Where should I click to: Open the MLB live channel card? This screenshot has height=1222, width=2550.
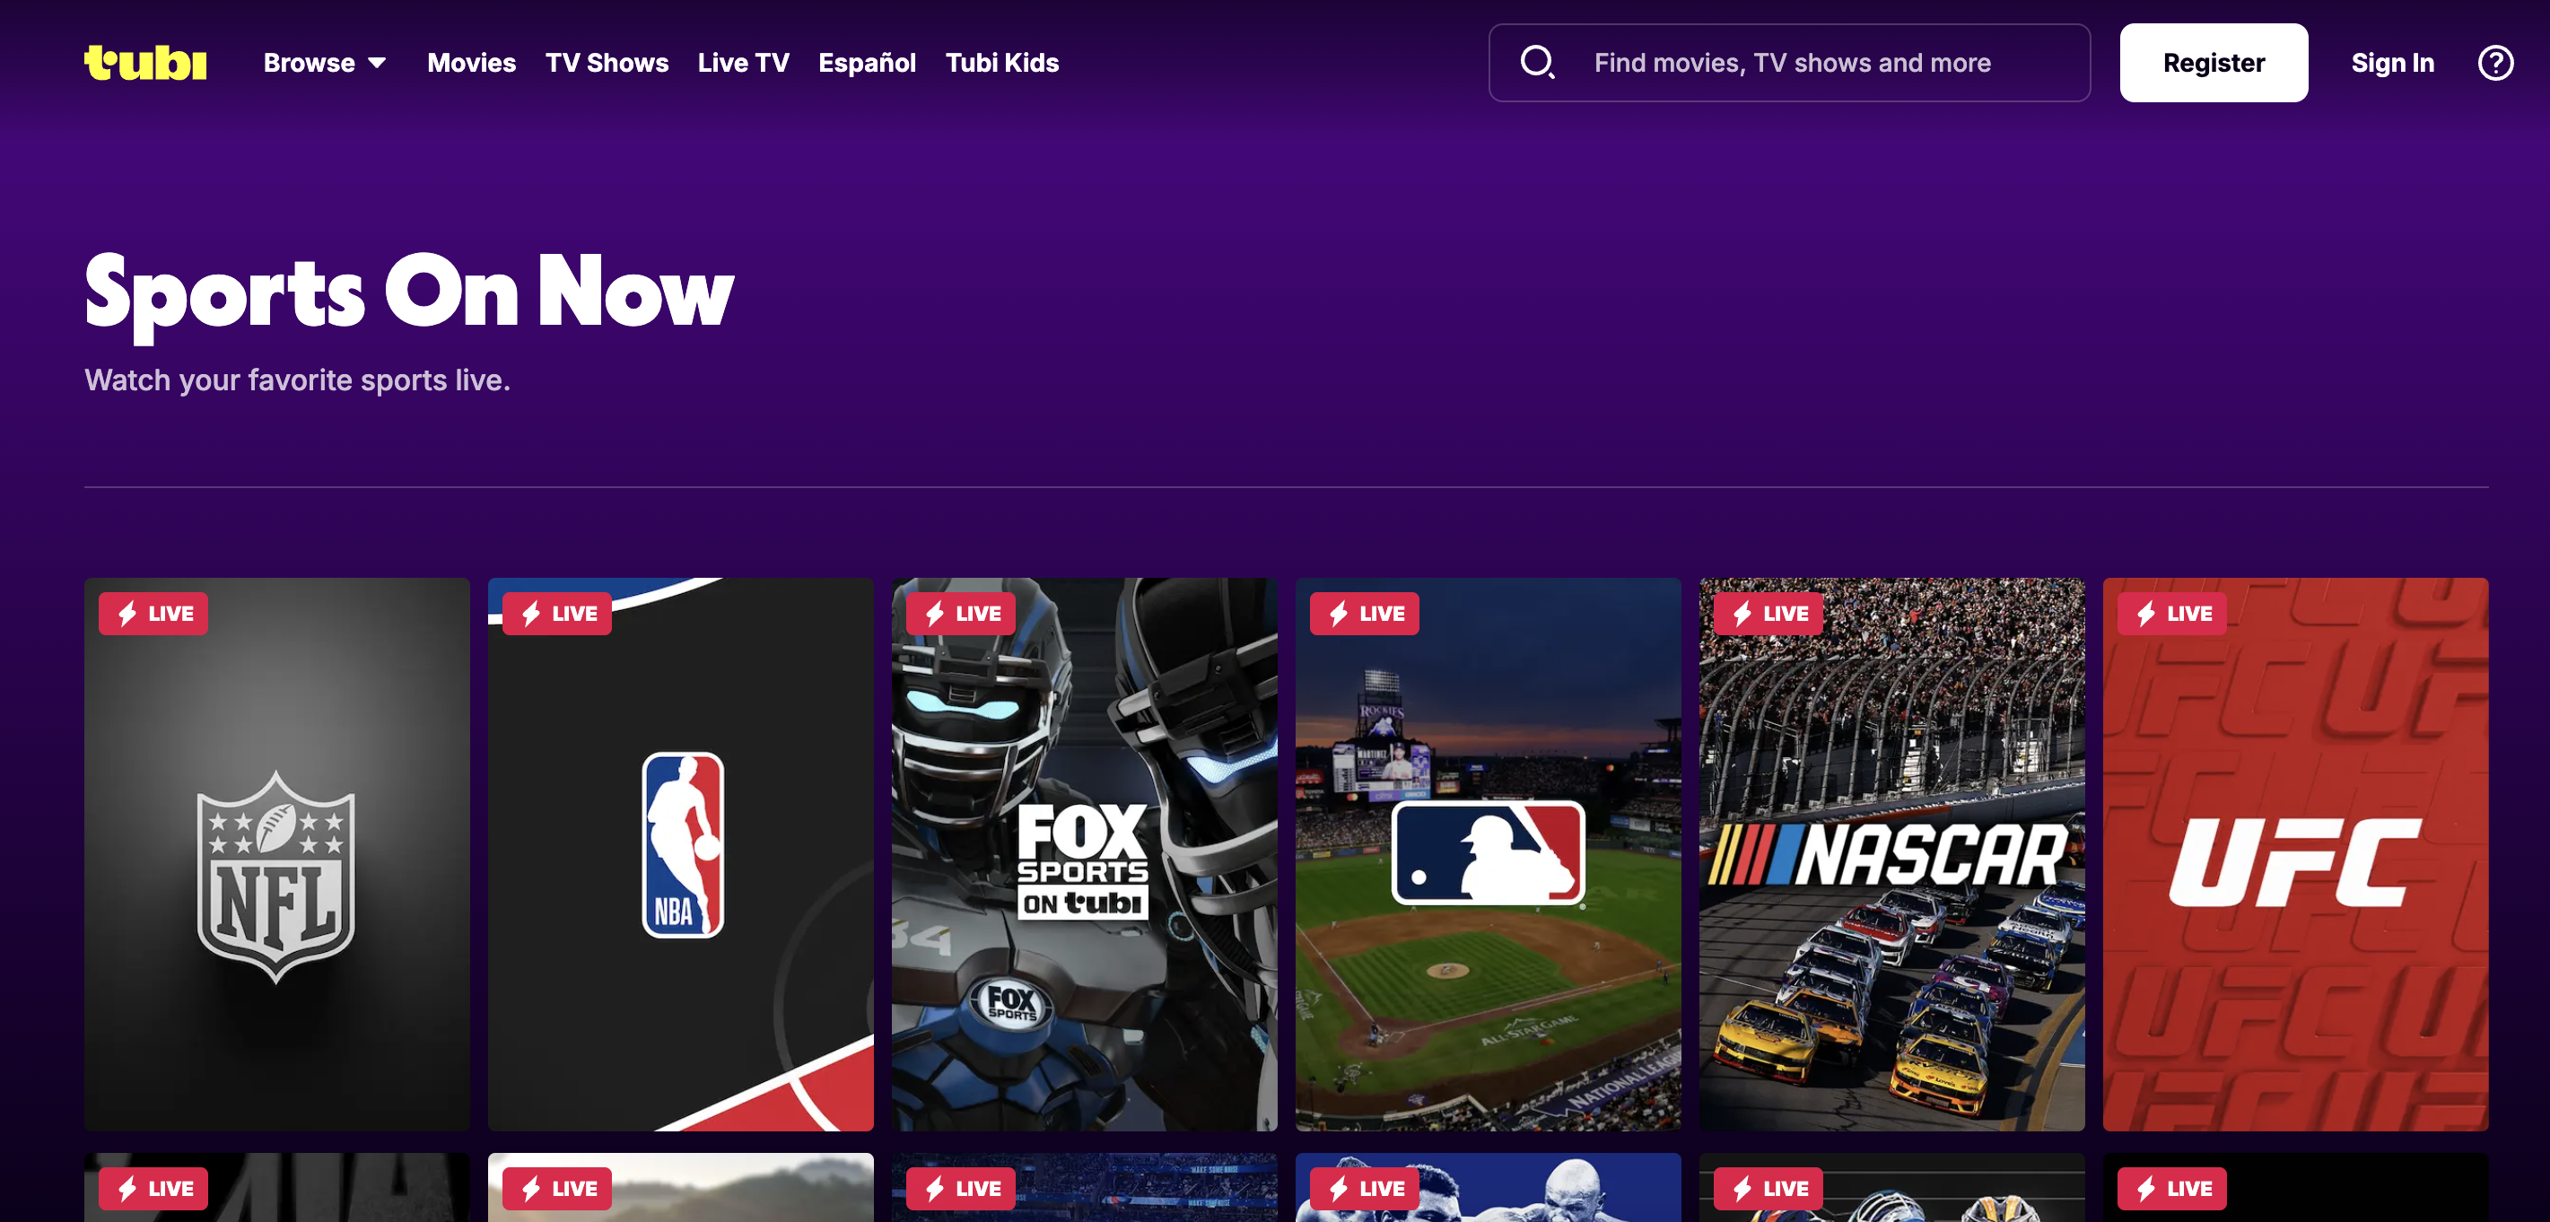pos(1489,854)
